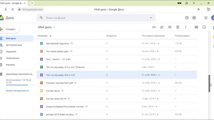Click the Google Drive logo
This screenshot has width=214, height=120.
[x=2, y=18]
